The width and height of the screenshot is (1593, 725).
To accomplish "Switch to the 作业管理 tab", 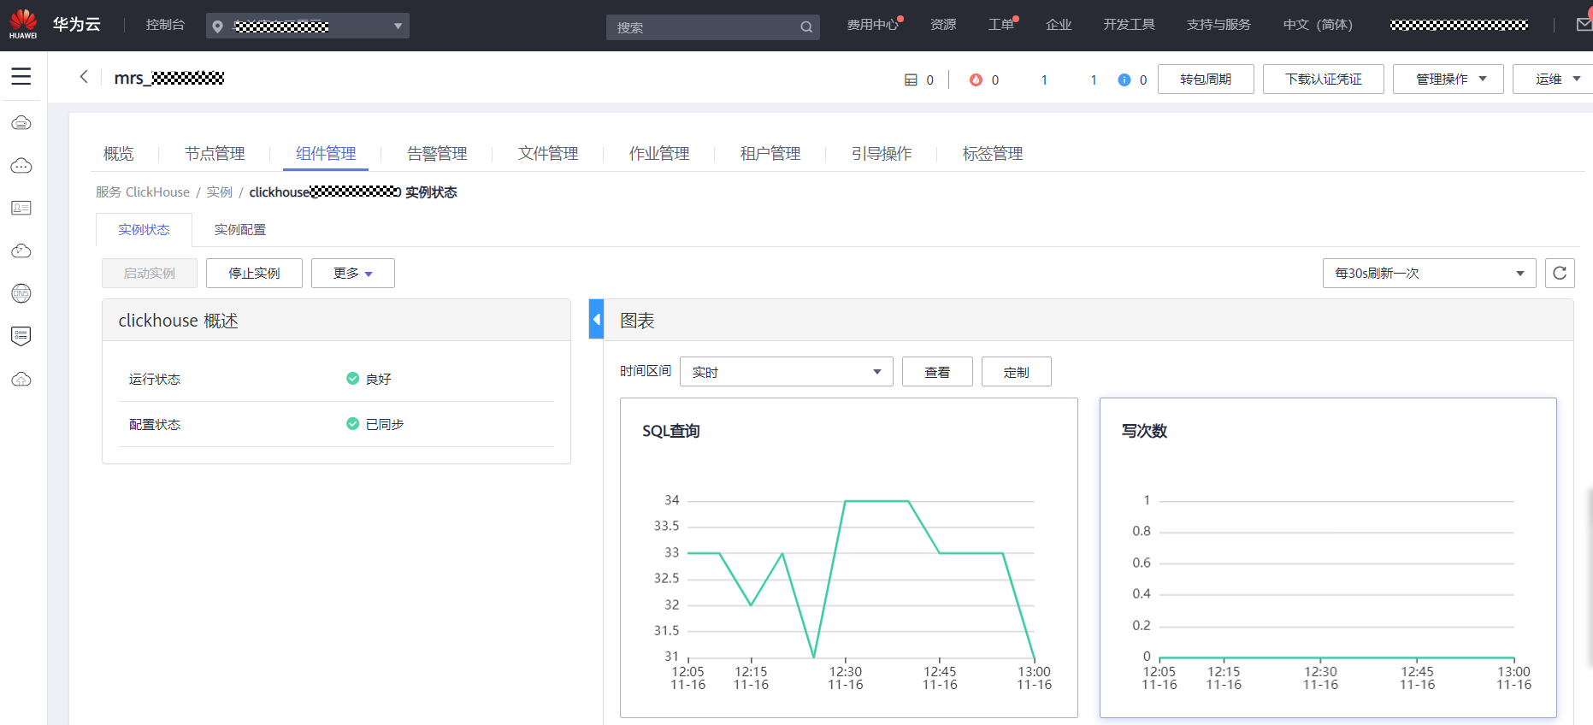I will pyautogui.click(x=659, y=154).
